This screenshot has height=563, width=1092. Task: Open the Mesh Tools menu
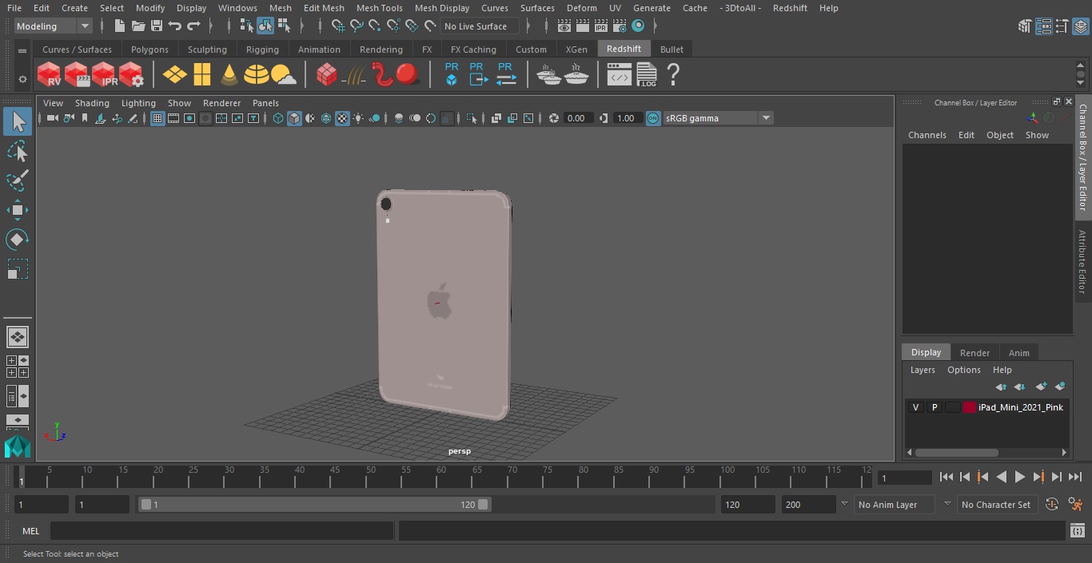pyautogui.click(x=379, y=8)
